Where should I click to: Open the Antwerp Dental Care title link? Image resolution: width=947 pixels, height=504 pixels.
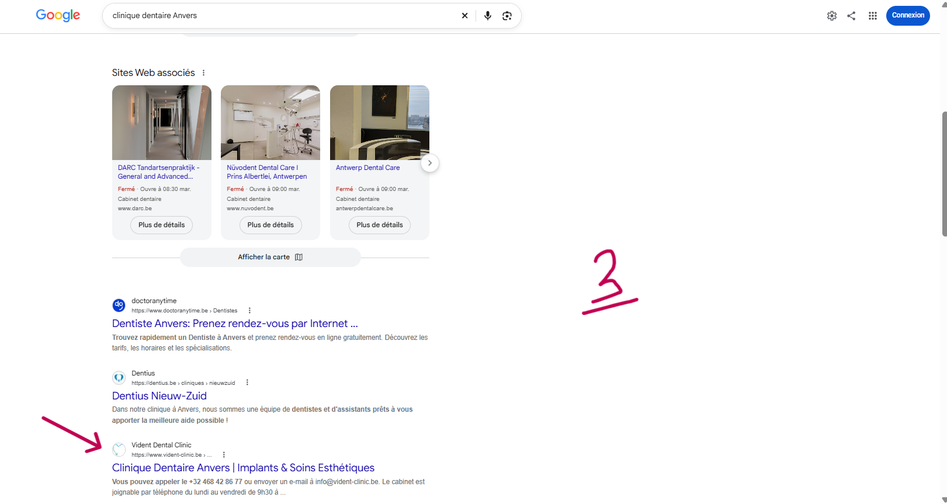368,168
